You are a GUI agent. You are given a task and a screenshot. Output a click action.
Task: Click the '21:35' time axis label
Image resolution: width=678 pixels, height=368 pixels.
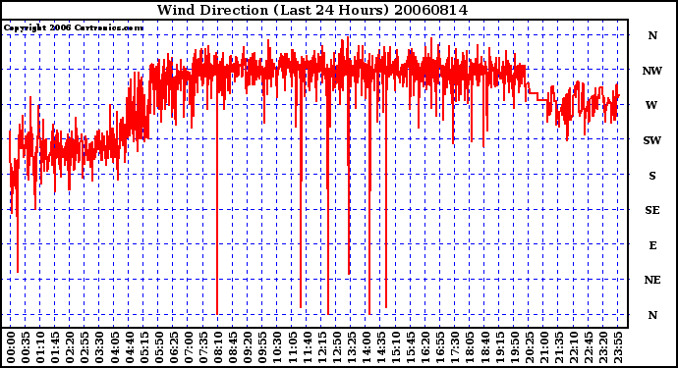558,347
